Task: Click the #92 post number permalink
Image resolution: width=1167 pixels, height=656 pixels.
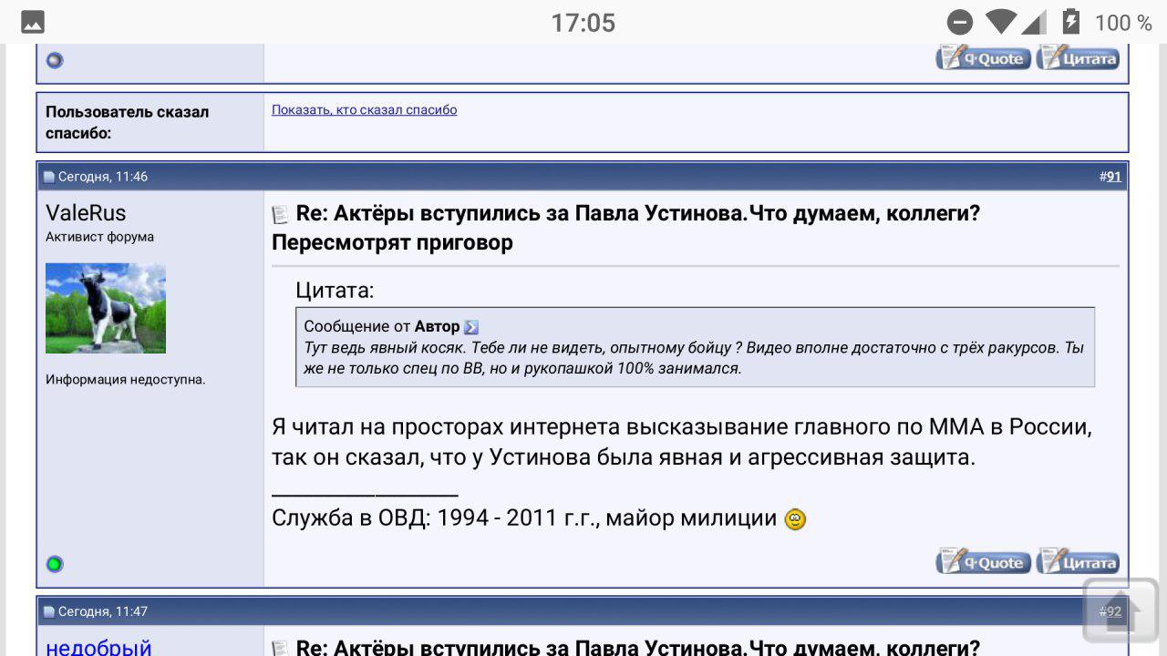Action: pyautogui.click(x=1110, y=611)
